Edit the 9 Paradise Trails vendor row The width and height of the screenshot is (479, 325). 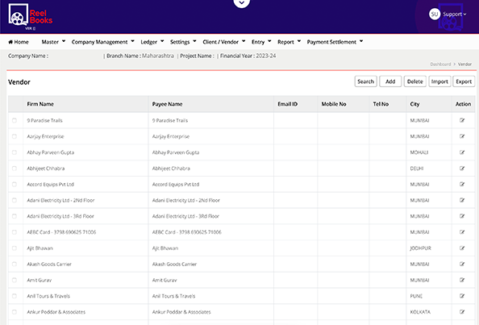(462, 120)
